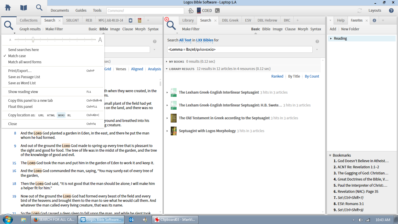Viewport: 398px width, 224px height.
Task: Click the Lemma search query field
Action: tap(240, 50)
